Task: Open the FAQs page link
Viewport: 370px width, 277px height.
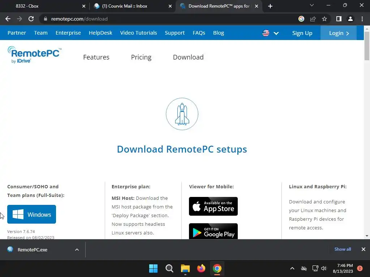Action: (x=199, y=33)
